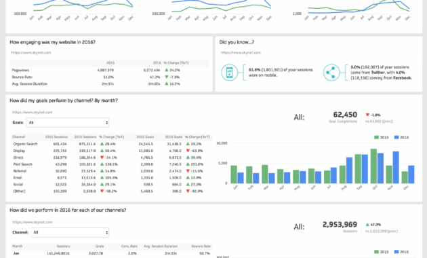Click green arrow beside Email 105.5% sessions change
427x258 pixels.
click(102, 178)
